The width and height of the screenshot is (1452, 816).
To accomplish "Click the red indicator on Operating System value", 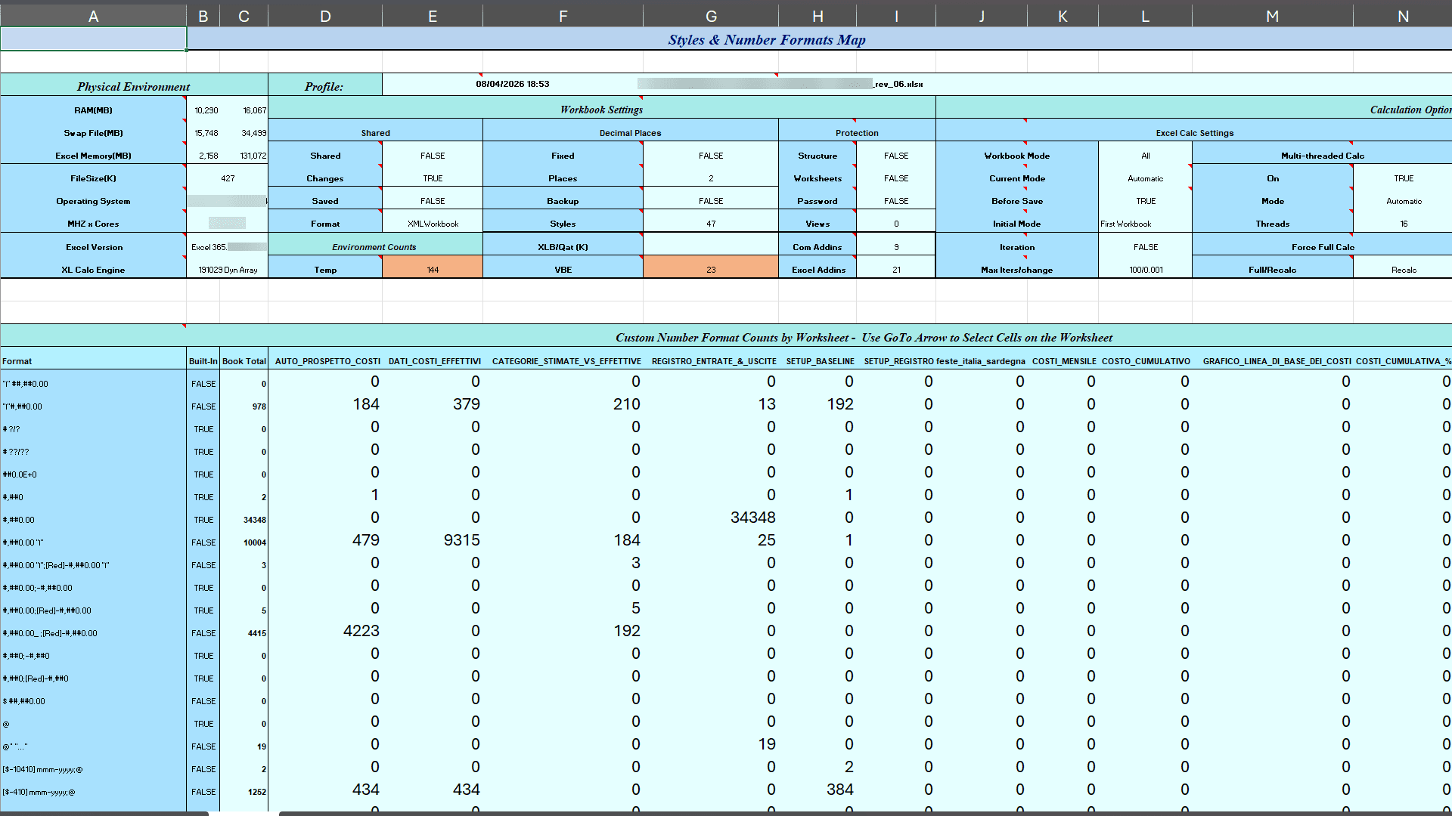I will (x=185, y=188).
